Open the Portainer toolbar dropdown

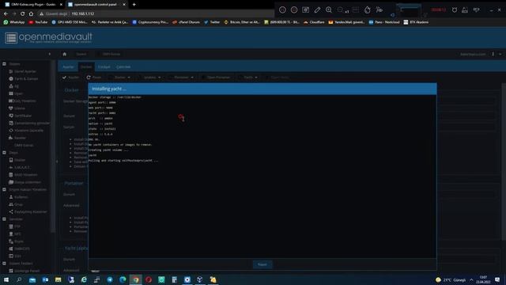(x=182, y=78)
